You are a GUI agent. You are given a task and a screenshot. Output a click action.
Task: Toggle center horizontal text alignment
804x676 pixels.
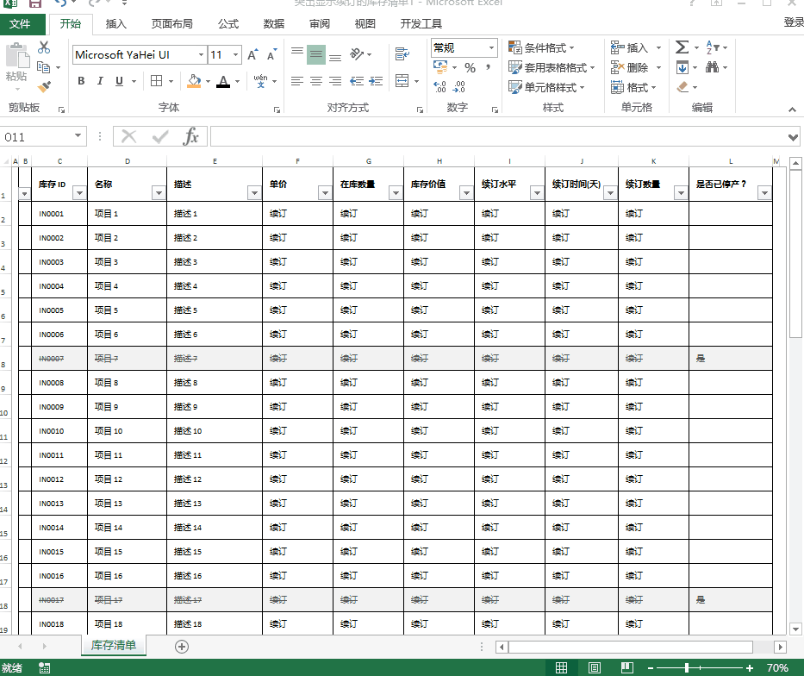coord(316,81)
